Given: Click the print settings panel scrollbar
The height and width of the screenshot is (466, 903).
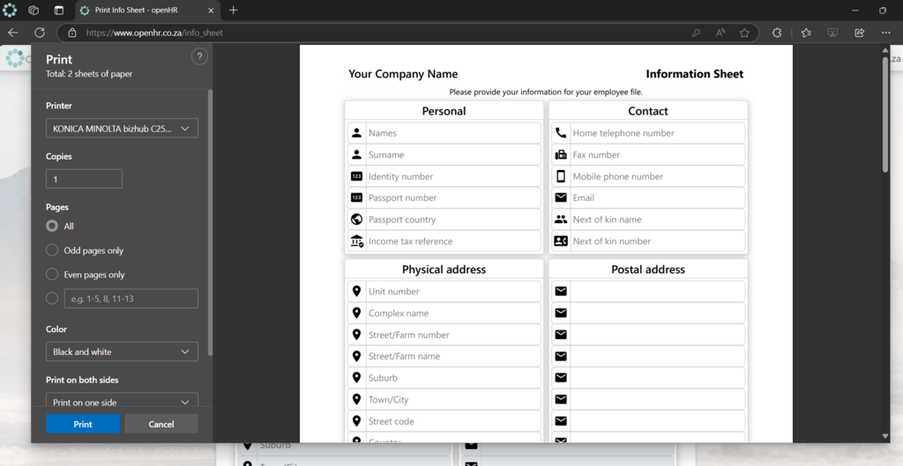Looking at the screenshot, I should (210, 222).
